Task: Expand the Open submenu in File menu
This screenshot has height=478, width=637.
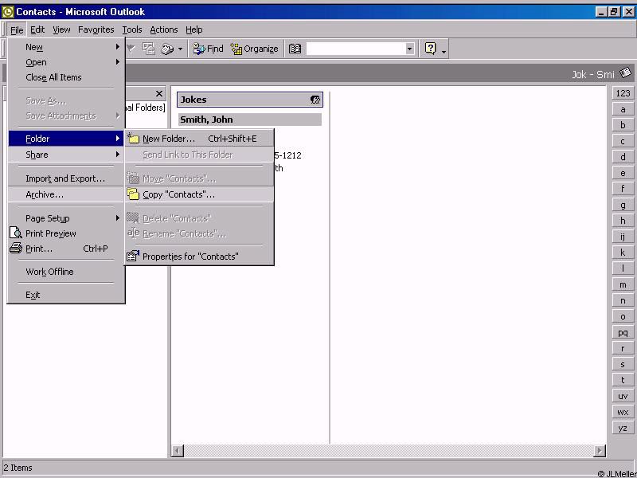Action: (x=66, y=62)
